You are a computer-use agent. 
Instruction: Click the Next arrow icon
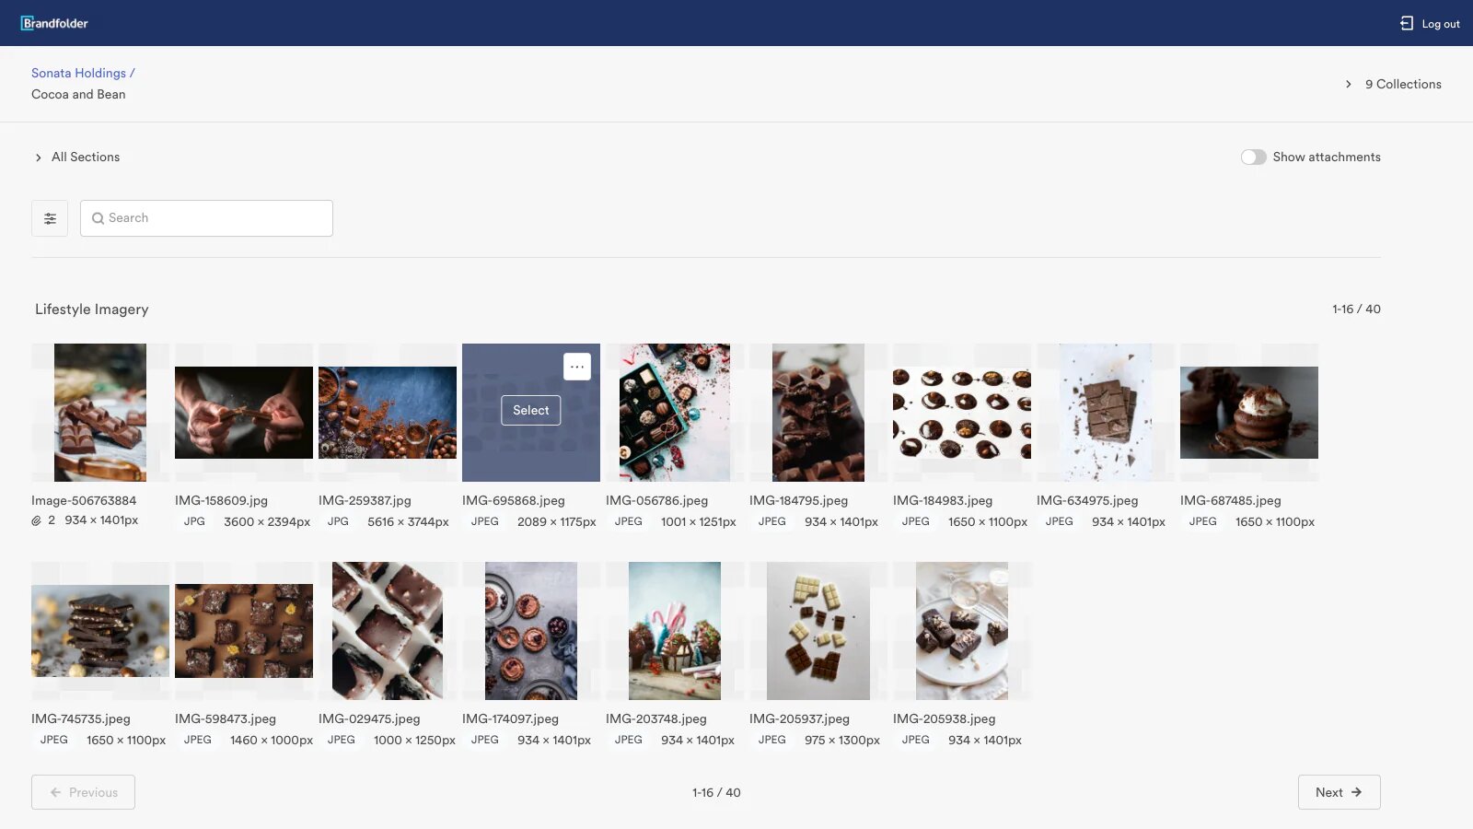pos(1357,792)
